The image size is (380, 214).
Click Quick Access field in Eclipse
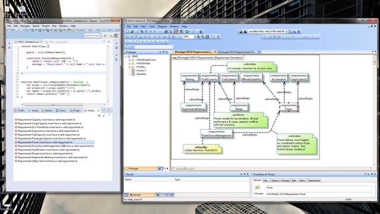tap(92, 36)
